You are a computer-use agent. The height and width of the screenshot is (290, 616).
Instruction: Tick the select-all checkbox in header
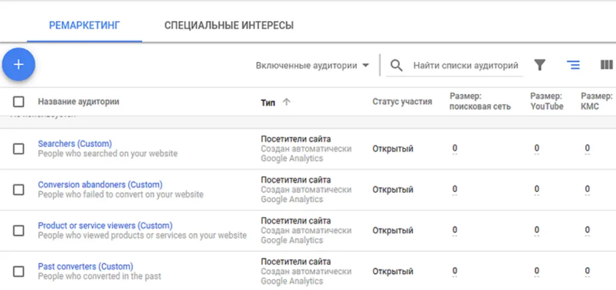click(19, 102)
